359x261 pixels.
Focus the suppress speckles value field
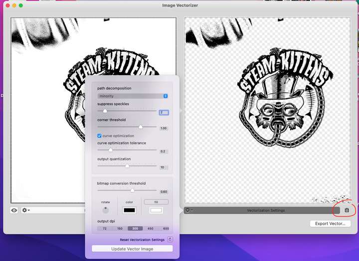point(164,112)
